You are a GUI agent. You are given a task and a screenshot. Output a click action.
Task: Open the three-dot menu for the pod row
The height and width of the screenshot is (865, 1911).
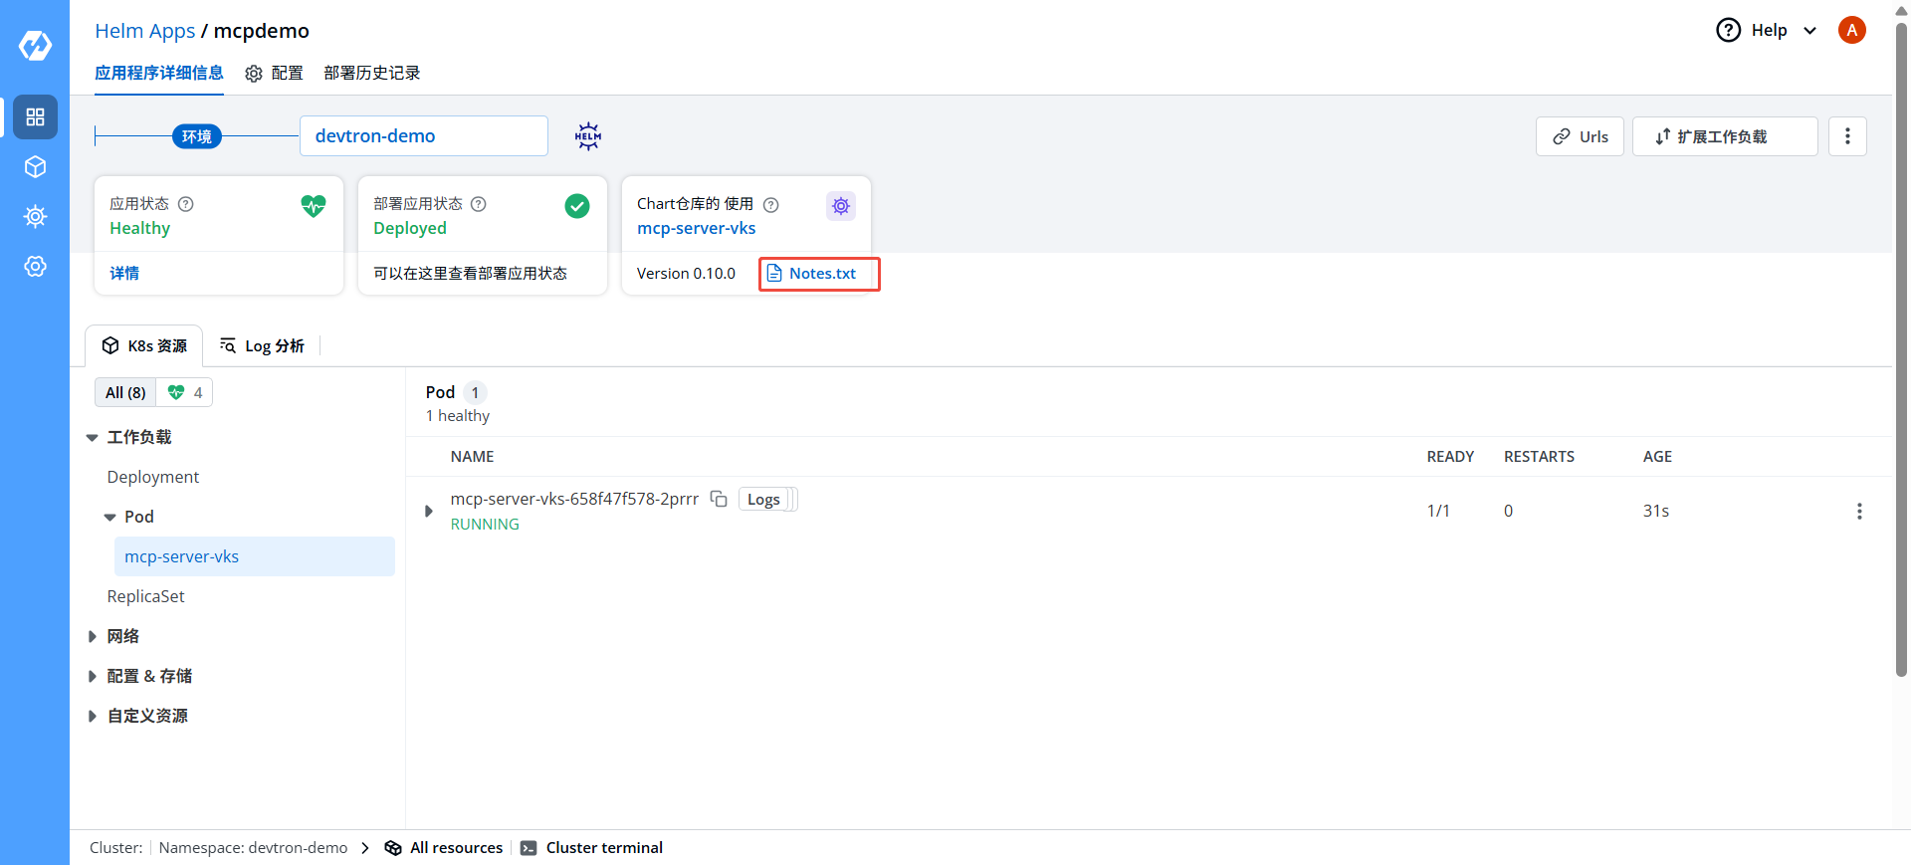click(x=1858, y=511)
